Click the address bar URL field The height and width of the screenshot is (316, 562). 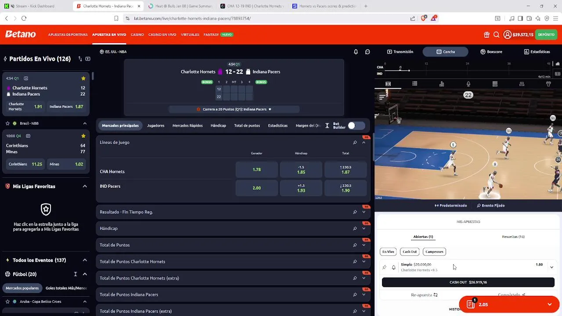(x=268, y=18)
